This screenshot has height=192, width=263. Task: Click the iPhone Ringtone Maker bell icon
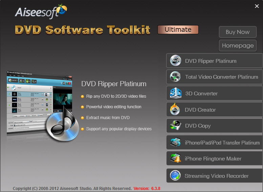pyautogui.click(x=176, y=158)
